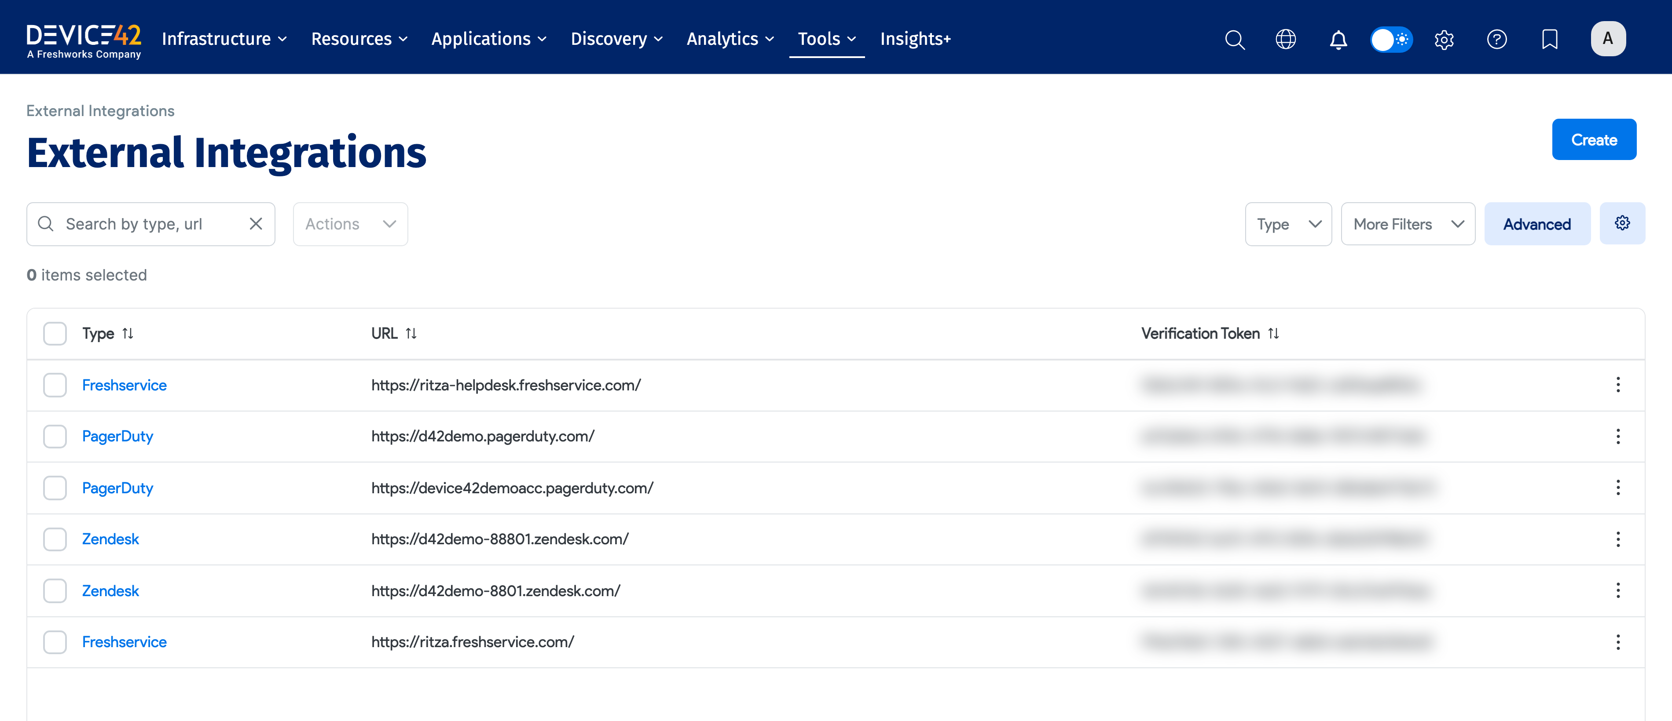Open the Actions dropdown
Screen dimensions: 1672x721
coord(350,224)
